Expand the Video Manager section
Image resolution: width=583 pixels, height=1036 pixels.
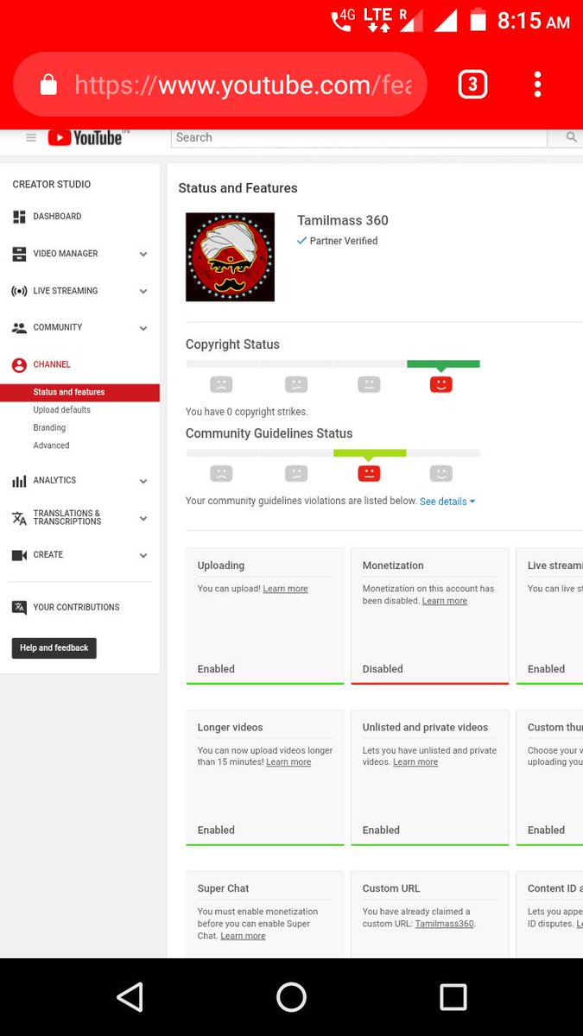(143, 255)
